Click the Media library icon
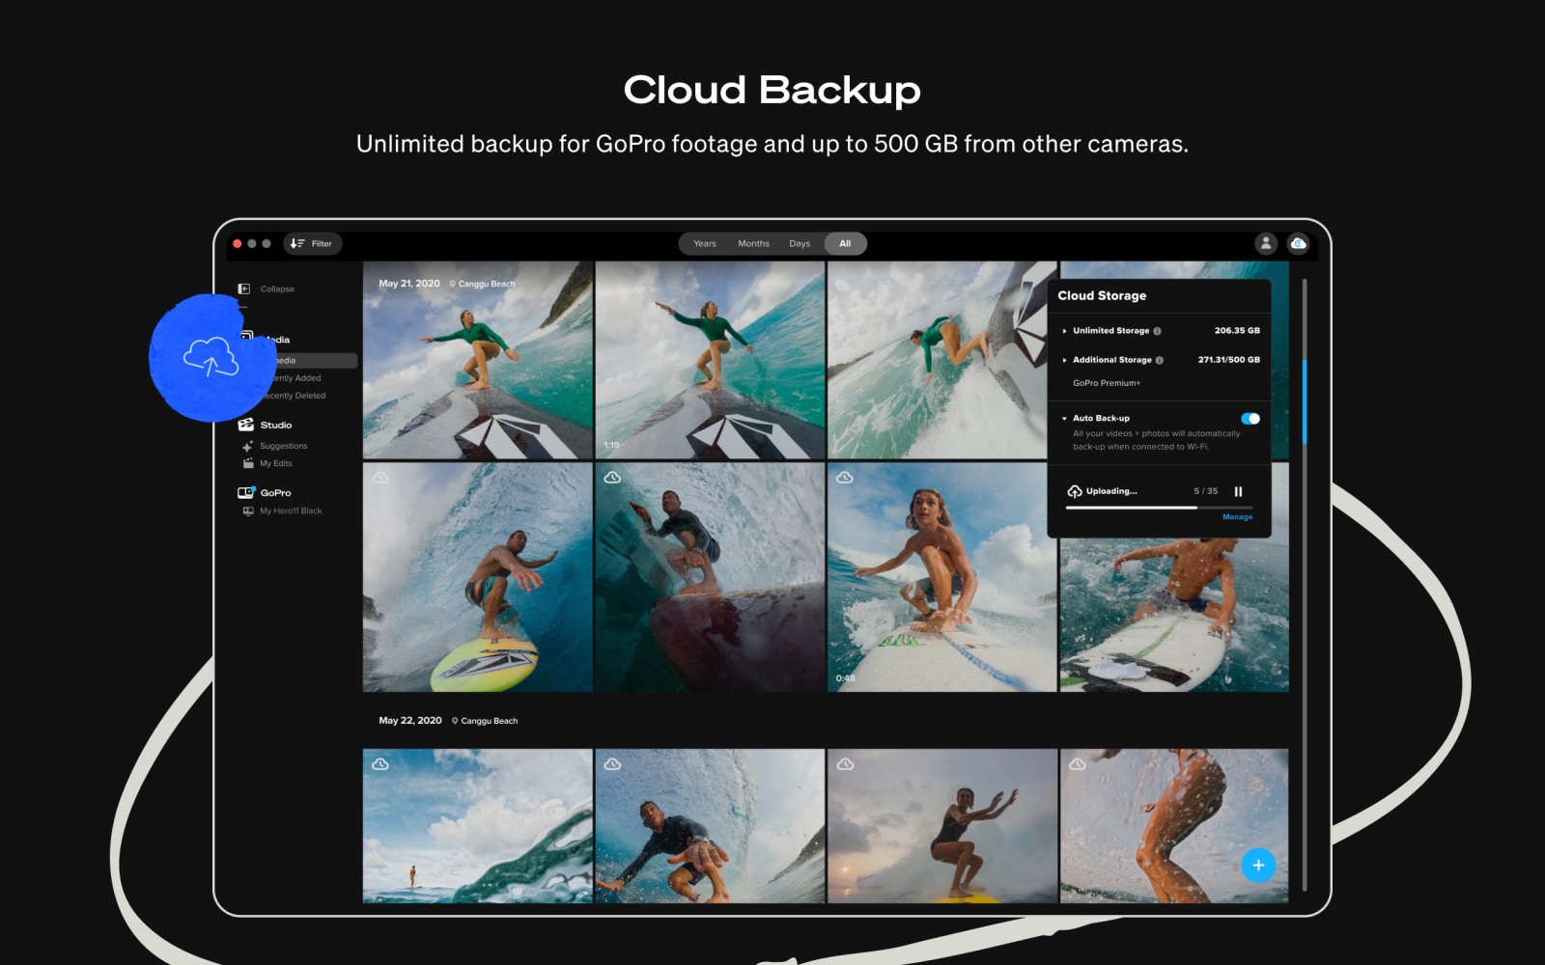This screenshot has width=1545, height=965. (x=245, y=335)
